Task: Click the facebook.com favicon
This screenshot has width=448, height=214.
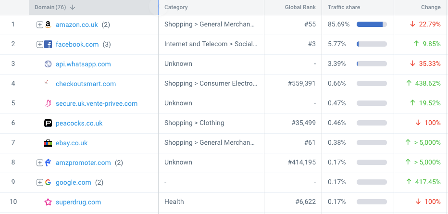Action: tap(48, 44)
